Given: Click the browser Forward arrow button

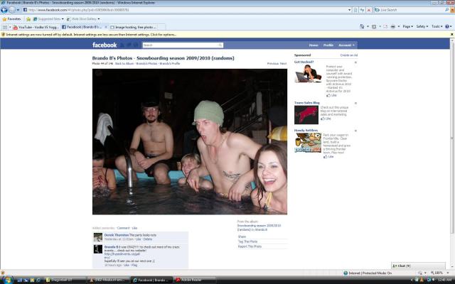Looking at the screenshot, I should click(12, 10).
